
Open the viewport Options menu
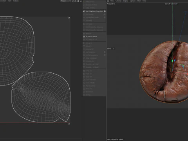coord(133,1)
